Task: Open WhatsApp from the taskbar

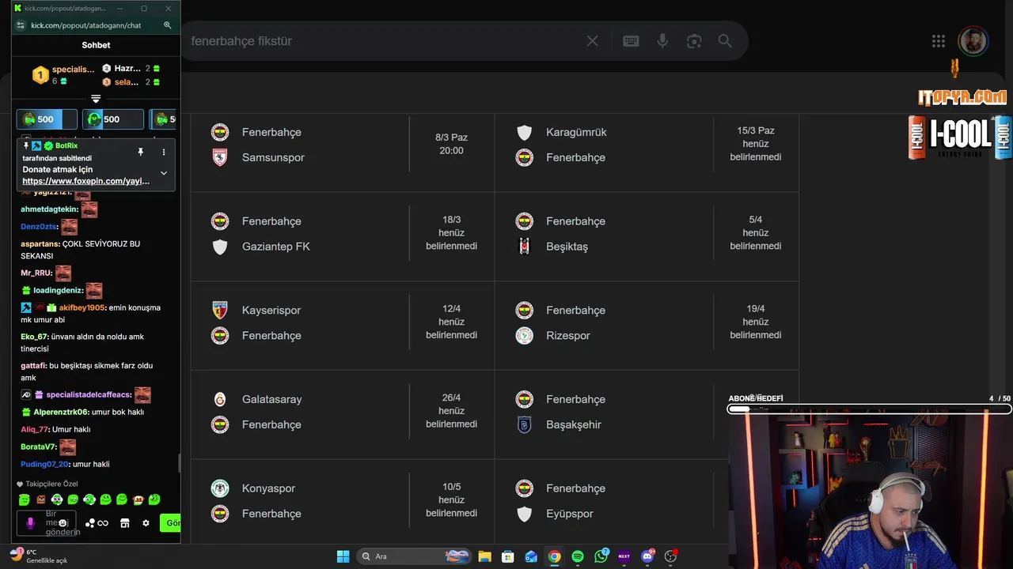Action: pyautogui.click(x=601, y=556)
